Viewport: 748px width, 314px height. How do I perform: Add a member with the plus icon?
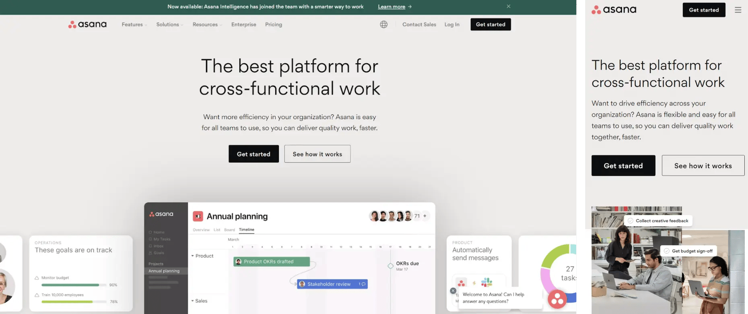425,216
